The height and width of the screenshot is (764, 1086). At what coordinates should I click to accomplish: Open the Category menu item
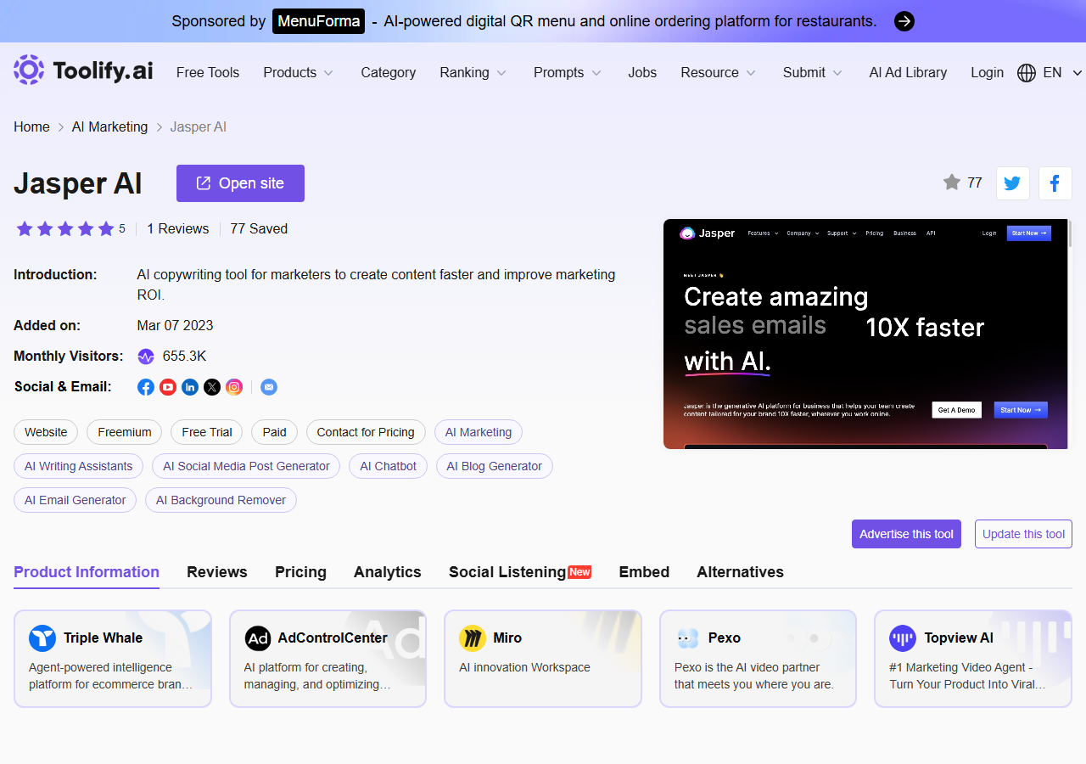pos(389,73)
